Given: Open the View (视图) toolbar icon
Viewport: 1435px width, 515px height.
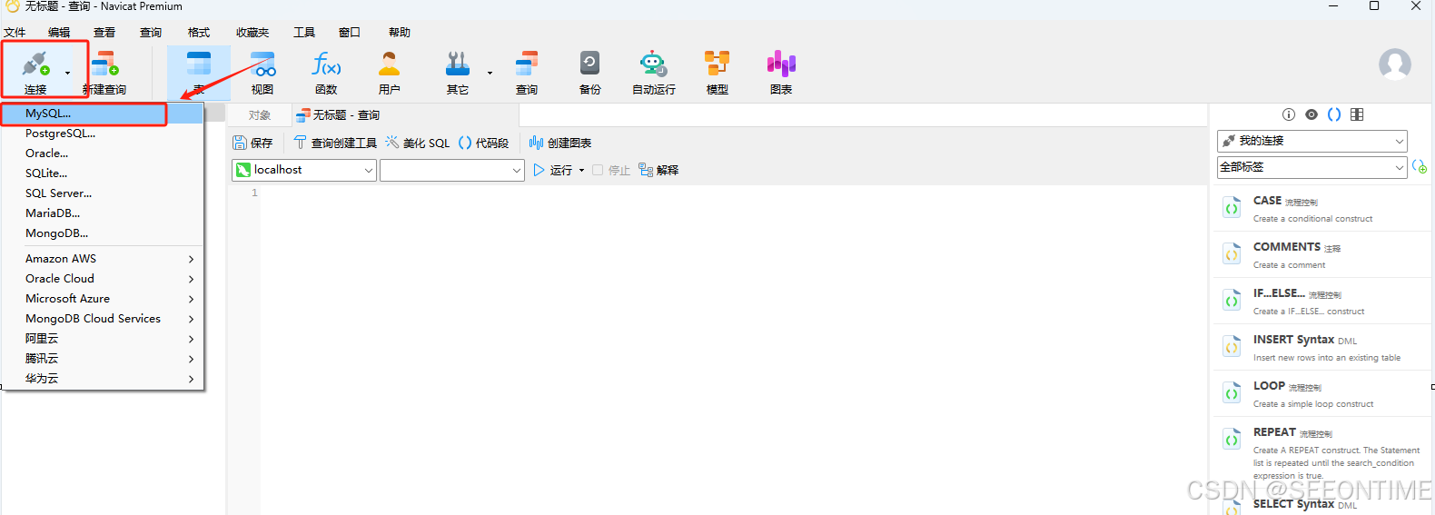Looking at the screenshot, I should point(262,64).
